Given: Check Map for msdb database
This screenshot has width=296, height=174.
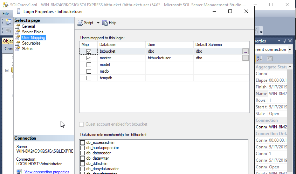Looking at the screenshot, I should point(89,71).
